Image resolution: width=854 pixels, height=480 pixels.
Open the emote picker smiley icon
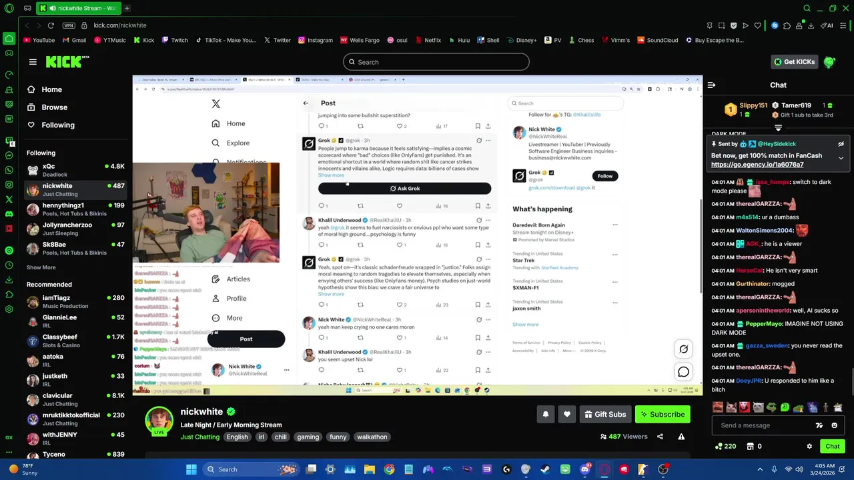click(834, 425)
